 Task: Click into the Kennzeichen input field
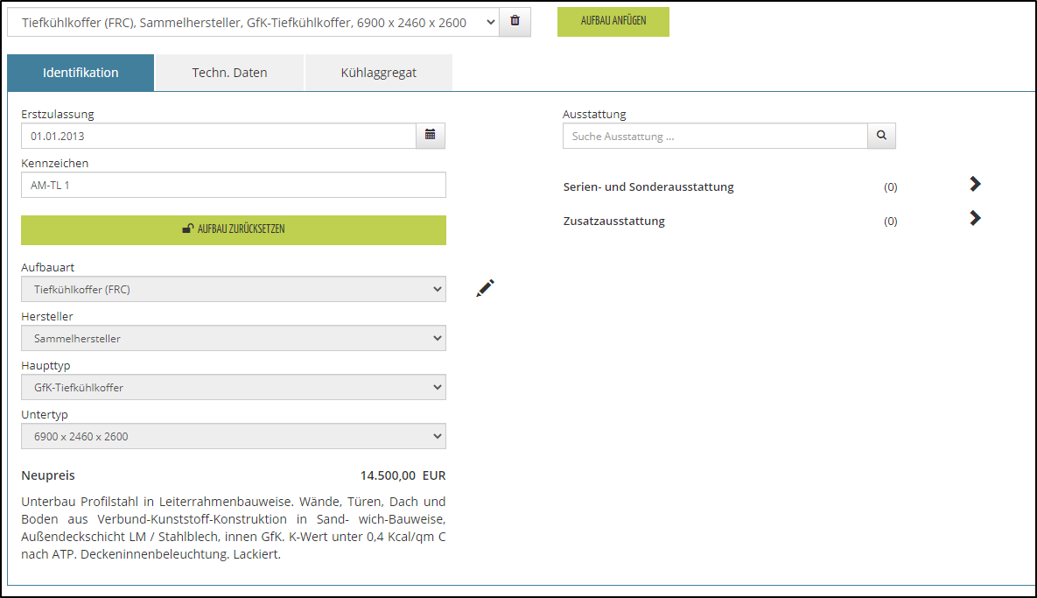click(233, 185)
